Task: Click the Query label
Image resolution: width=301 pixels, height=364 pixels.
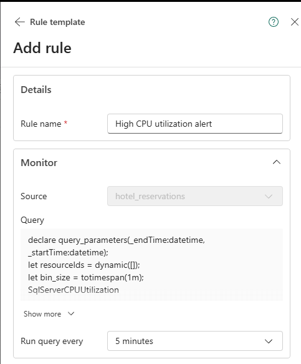Action: pos(32,220)
